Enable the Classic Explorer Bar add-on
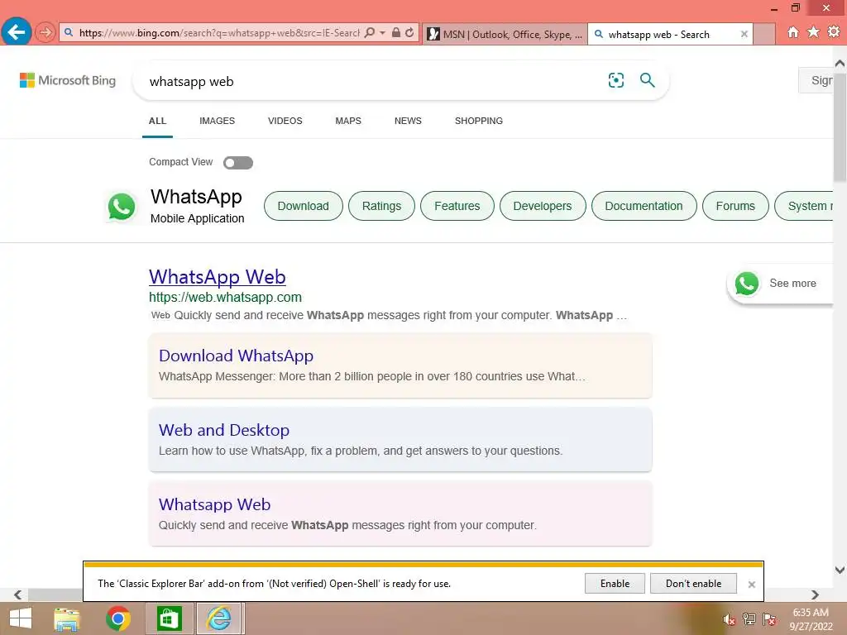The height and width of the screenshot is (635, 847). pyautogui.click(x=615, y=584)
